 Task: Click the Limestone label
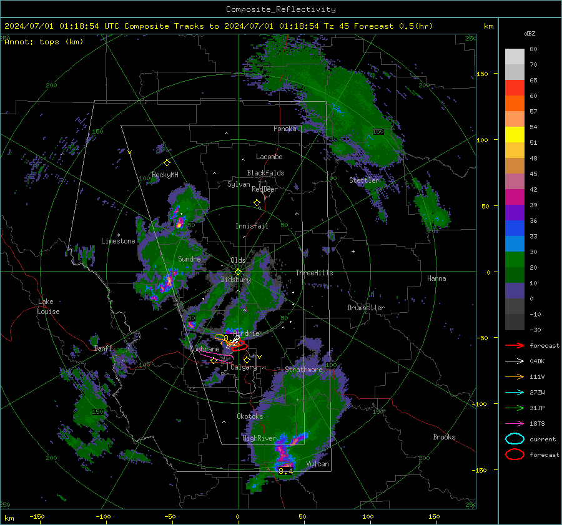tap(118, 241)
